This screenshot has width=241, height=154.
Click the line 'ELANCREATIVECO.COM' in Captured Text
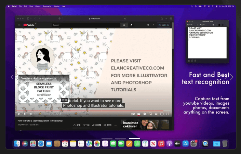[200, 30]
